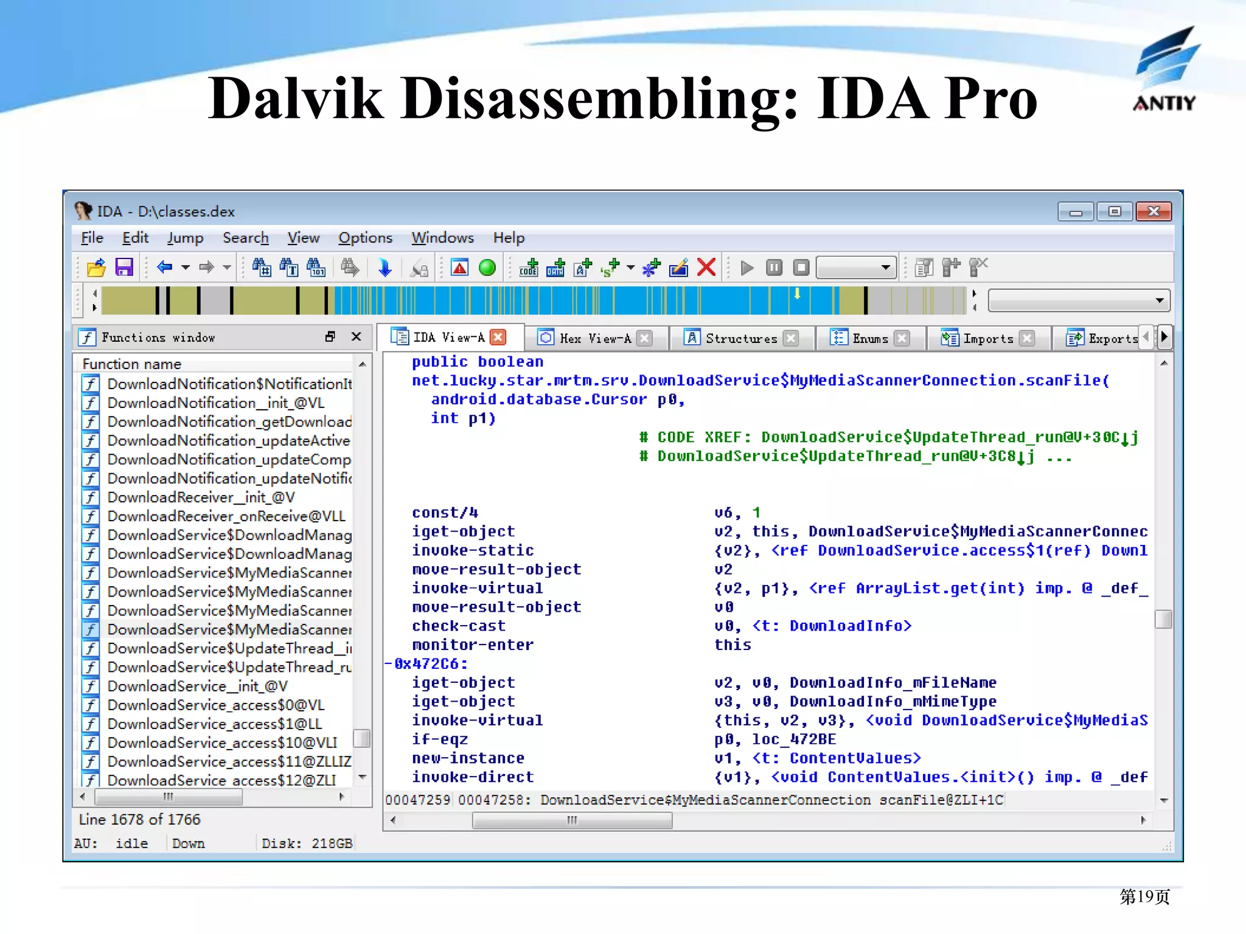
Task: Select DownloadNotification__init_@VL function
Action: [x=216, y=403]
